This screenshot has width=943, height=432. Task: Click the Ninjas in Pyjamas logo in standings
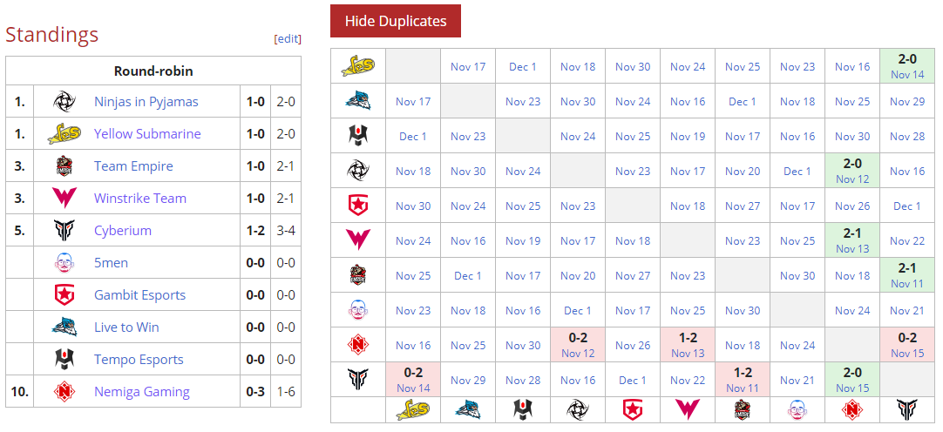[x=64, y=102]
